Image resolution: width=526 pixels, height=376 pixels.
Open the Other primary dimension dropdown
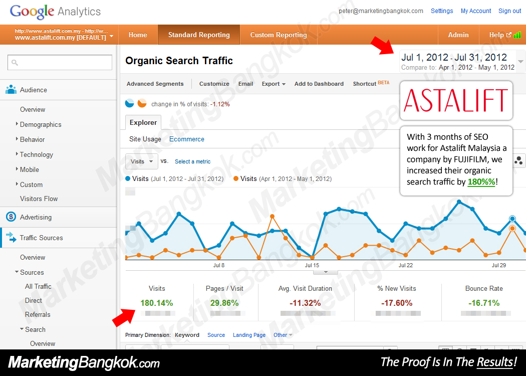coord(283,335)
